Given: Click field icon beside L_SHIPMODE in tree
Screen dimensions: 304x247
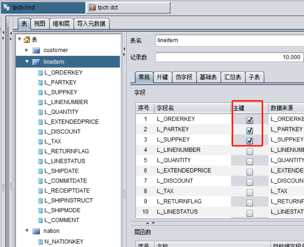Looking at the screenshot, I should coord(40,211).
